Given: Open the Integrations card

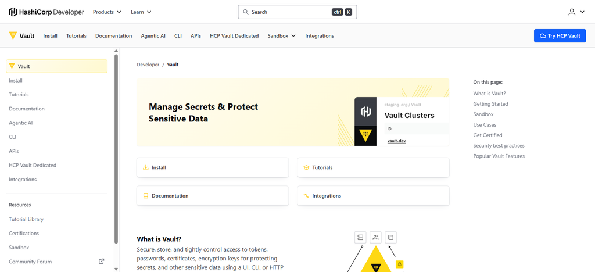Looking at the screenshot, I should click(x=374, y=196).
